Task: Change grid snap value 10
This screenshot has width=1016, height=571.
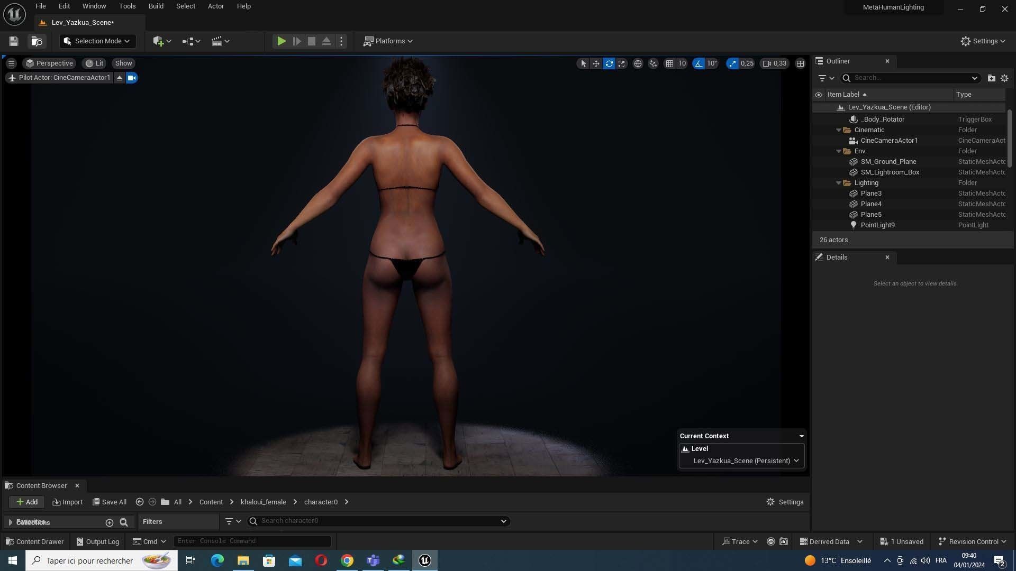Action: click(x=682, y=63)
